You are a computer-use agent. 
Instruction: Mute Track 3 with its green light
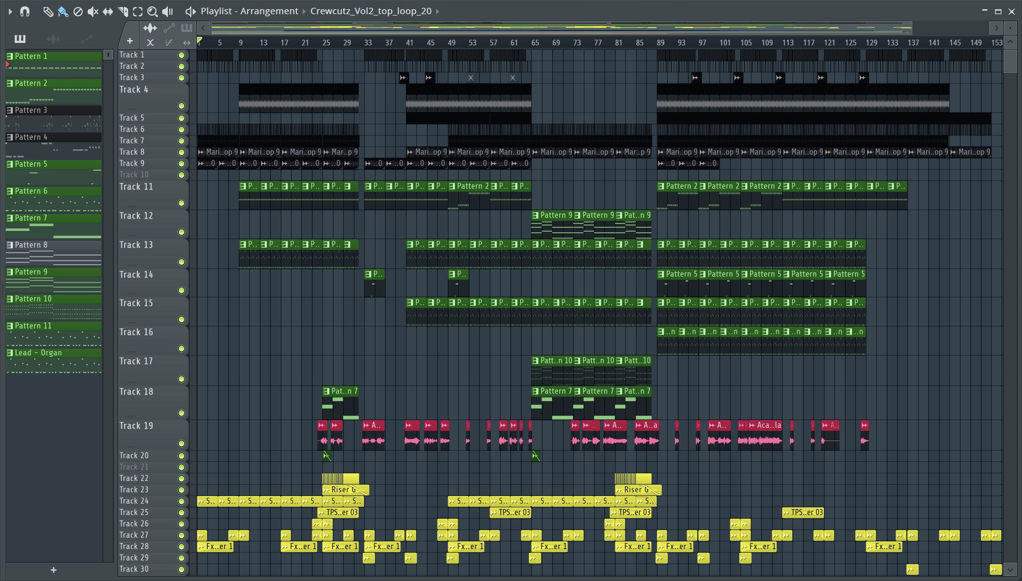coord(181,78)
